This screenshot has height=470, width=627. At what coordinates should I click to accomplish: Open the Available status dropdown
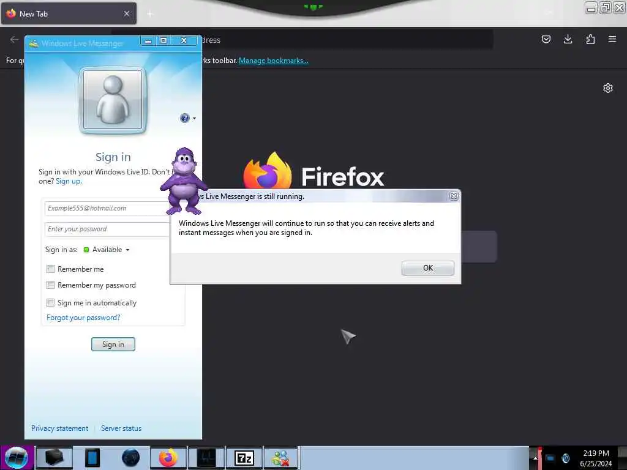(107, 250)
